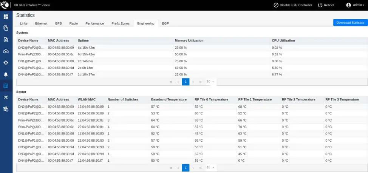Image resolution: width=368 pixels, height=173 pixels.
Task: Click the Baseband Temperature column header
Action: (169, 99)
